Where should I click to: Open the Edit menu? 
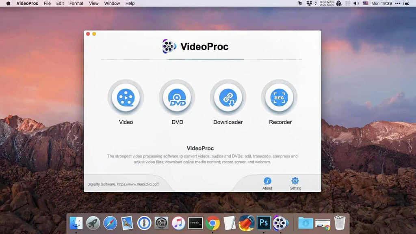click(60, 3)
